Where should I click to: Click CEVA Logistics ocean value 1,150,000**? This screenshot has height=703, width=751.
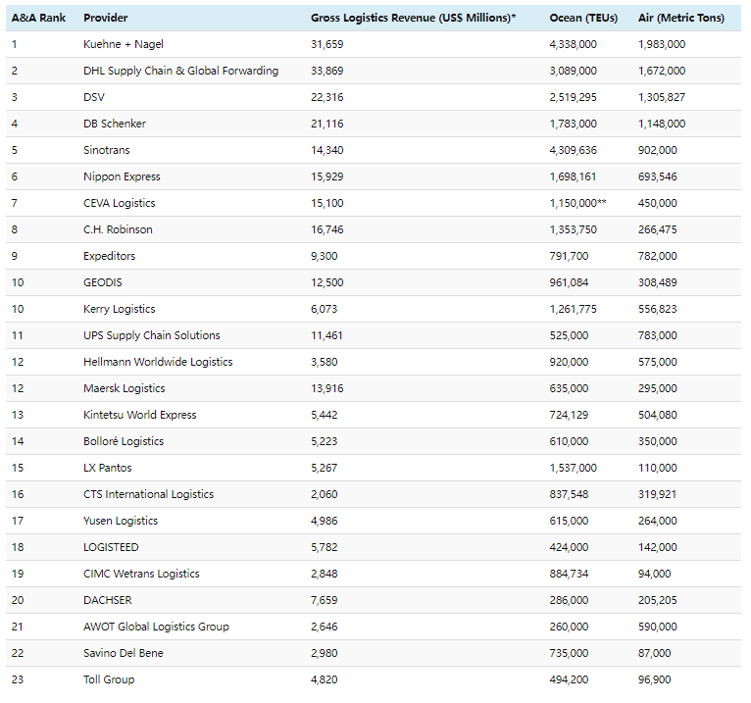pyautogui.click(x=579, y=204)
